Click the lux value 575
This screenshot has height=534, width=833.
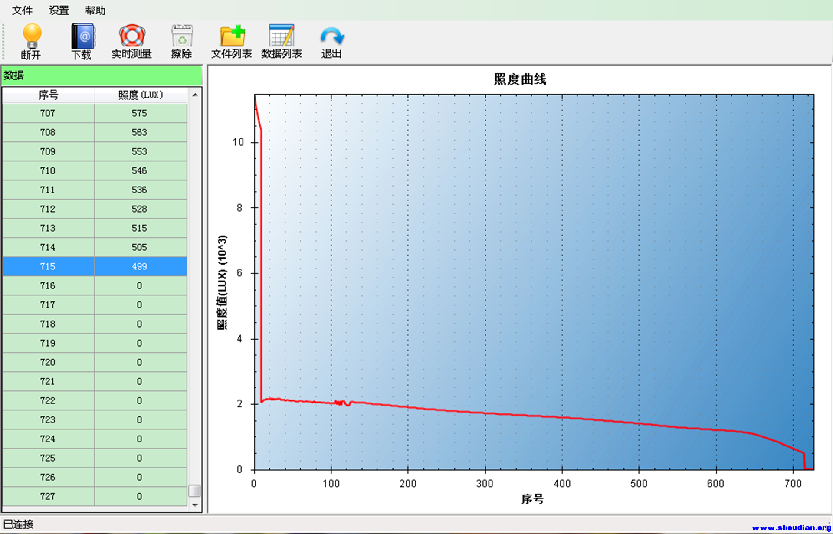(x=139, y=113)
